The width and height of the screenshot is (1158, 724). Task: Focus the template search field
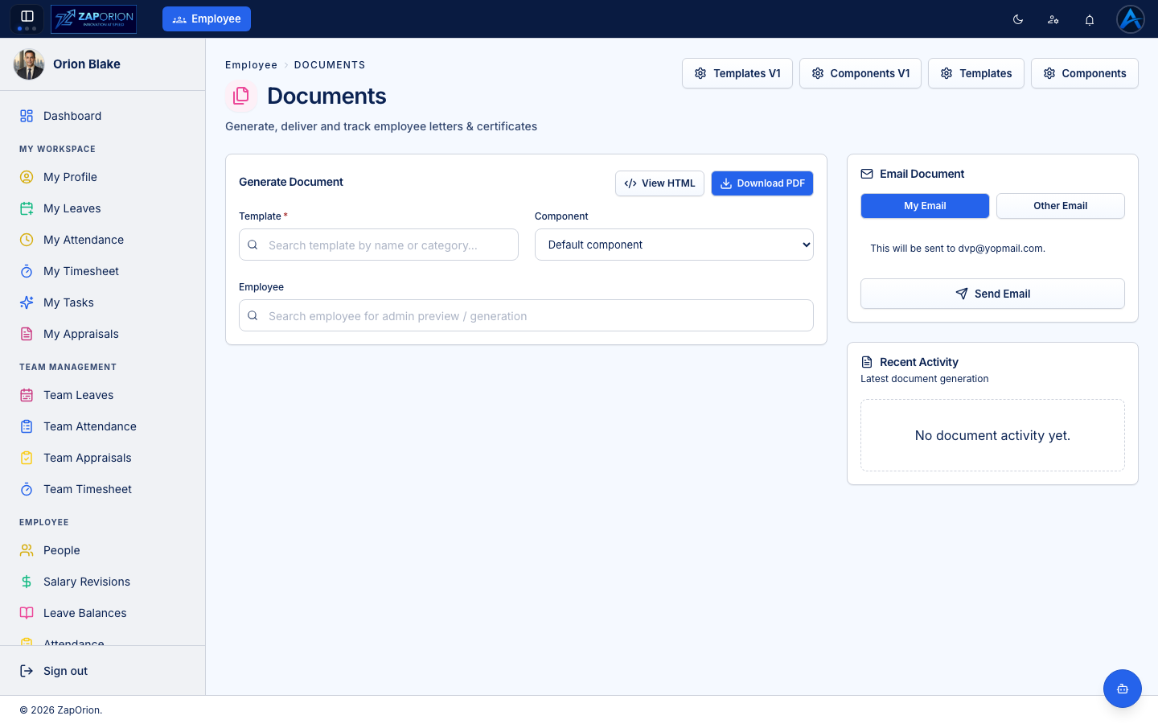pyautogui.click(x=379, y=245)
